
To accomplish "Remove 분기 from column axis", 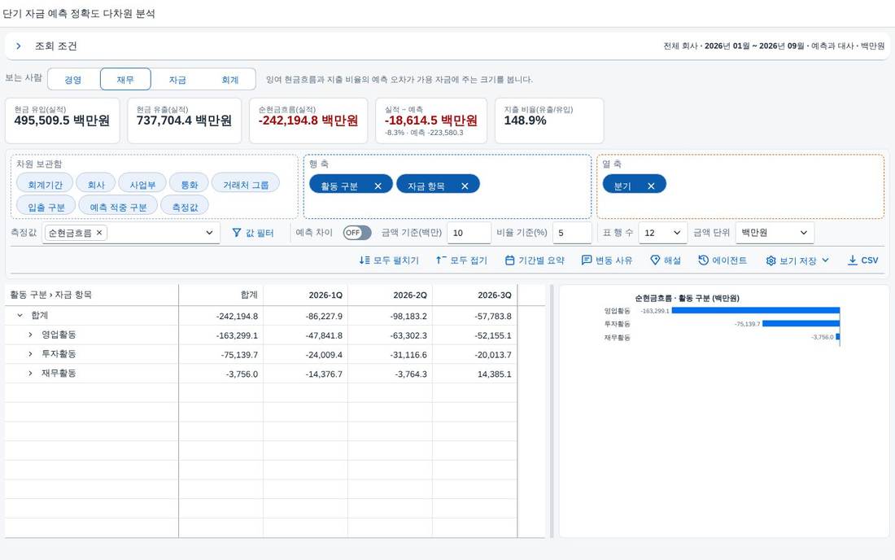I will (x=651, y=186).
